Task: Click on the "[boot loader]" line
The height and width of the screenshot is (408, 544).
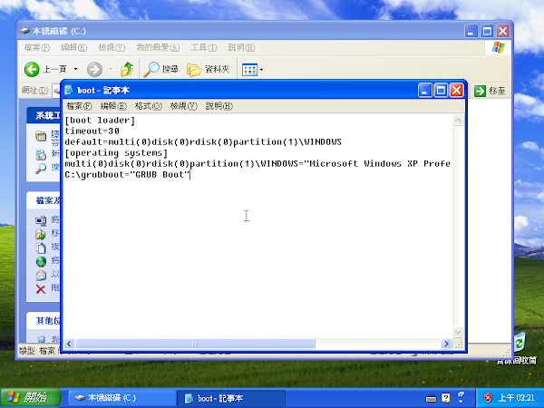Action: [100, 120]
